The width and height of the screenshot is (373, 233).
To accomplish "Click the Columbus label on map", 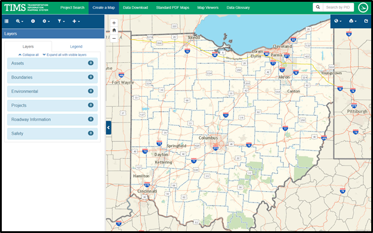I will click(x=208, y=138).
